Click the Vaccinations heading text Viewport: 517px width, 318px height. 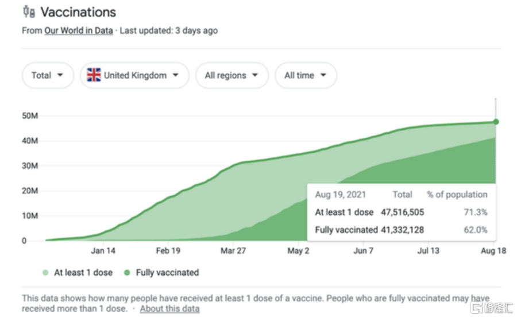click(78, 12)
